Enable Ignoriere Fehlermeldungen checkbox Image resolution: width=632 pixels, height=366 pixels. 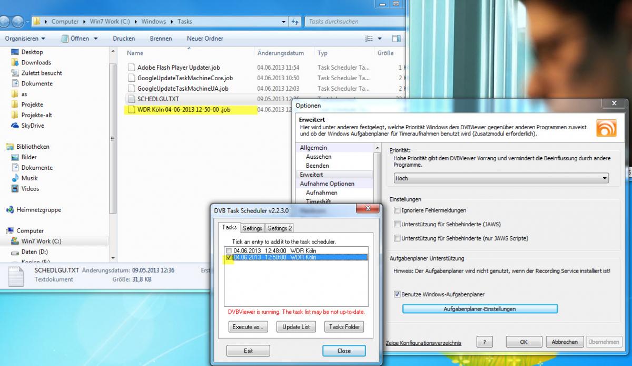coord(397,210)
